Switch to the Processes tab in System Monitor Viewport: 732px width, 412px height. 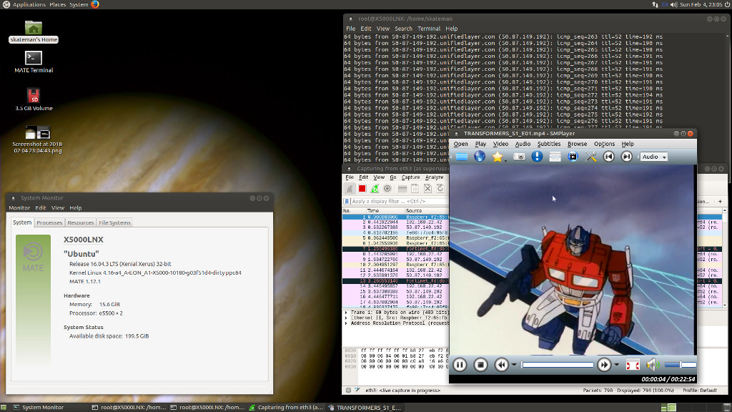pyautogui.click(x=49, y=222)
